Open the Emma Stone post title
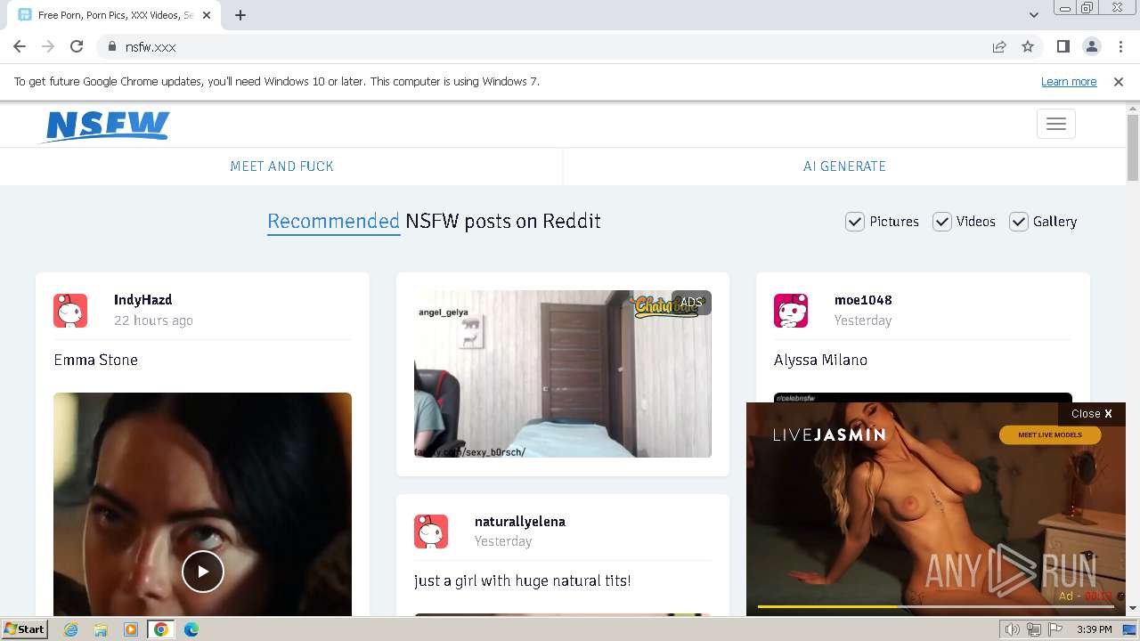 [95, 361]
